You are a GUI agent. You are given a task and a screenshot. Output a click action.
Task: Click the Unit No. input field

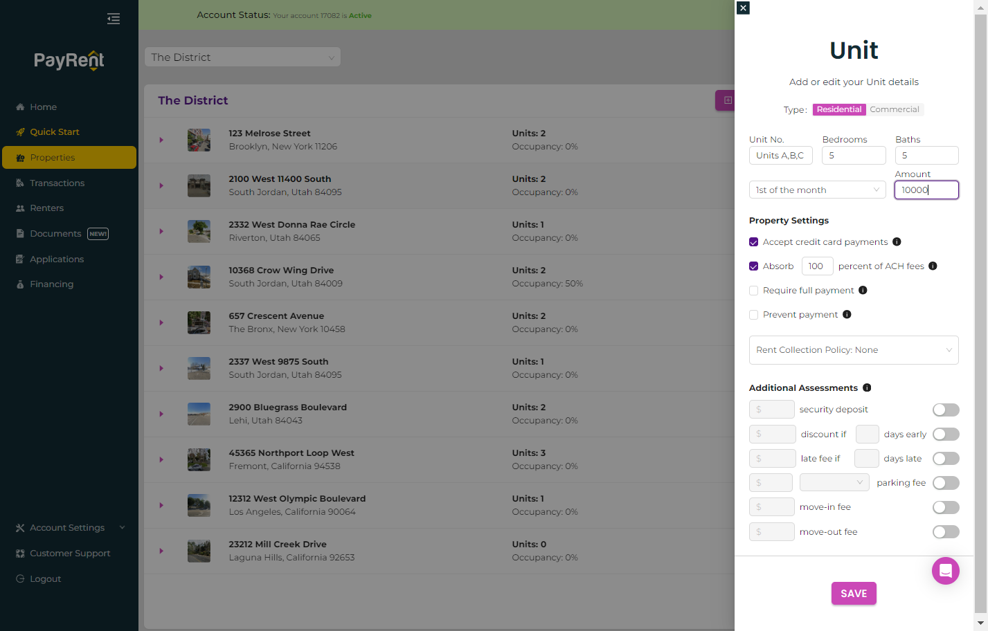click(x=780, y=156)
